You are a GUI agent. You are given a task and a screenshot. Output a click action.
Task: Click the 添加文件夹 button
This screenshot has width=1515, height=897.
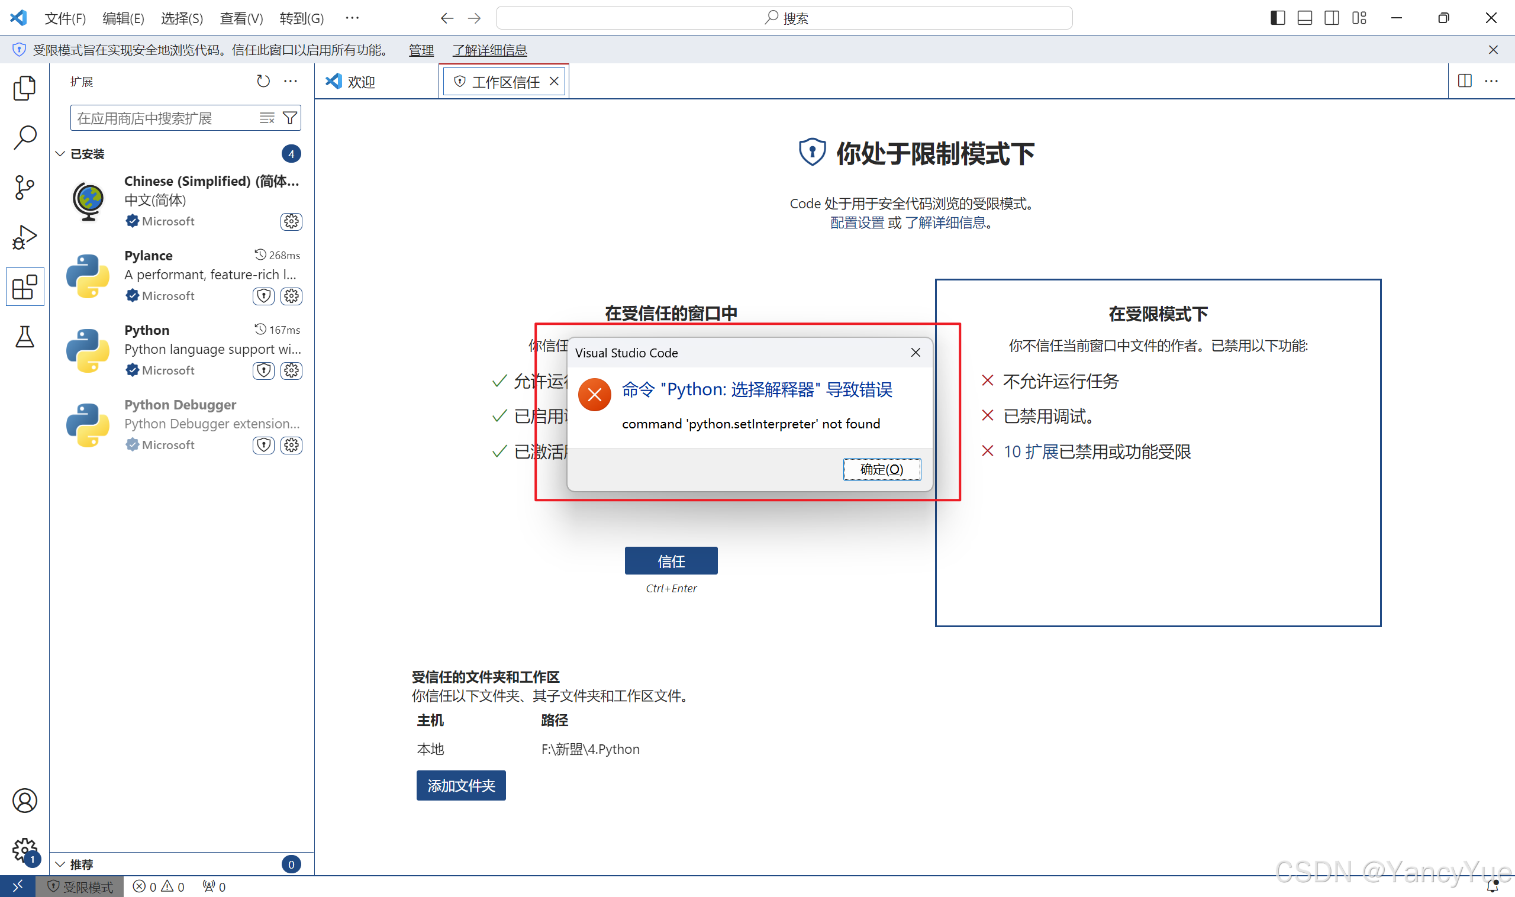pos(460,785)
